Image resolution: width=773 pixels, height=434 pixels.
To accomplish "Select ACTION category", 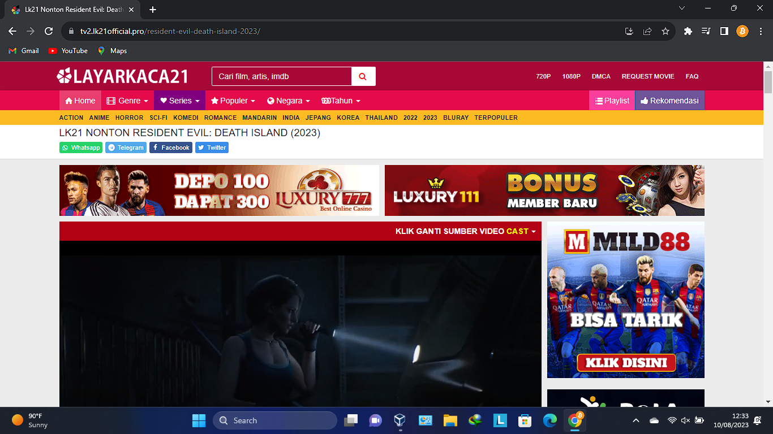I will click(71, 118).
